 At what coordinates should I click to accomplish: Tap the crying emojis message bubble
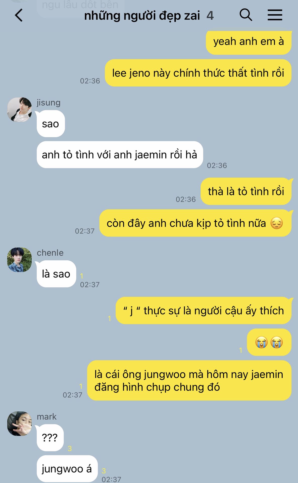coord(269,342)
